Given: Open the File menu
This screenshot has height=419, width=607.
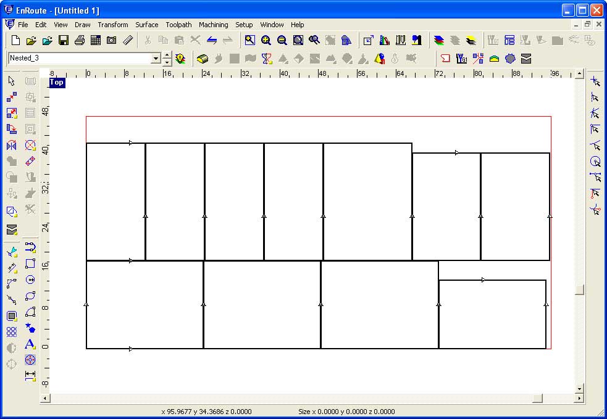Looking at the screenshot, I should tap(23, 24).
